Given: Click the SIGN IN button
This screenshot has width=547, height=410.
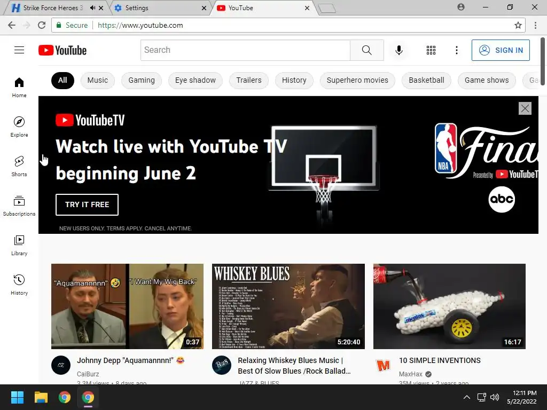Looking at the screenshot, I should pyautogui.click(x=501, y=50).
